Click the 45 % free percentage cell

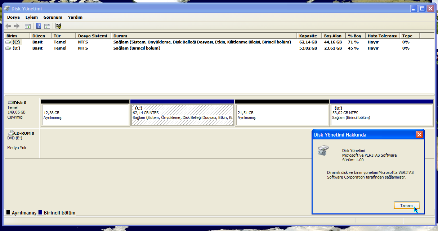click(x=353, y=48)
